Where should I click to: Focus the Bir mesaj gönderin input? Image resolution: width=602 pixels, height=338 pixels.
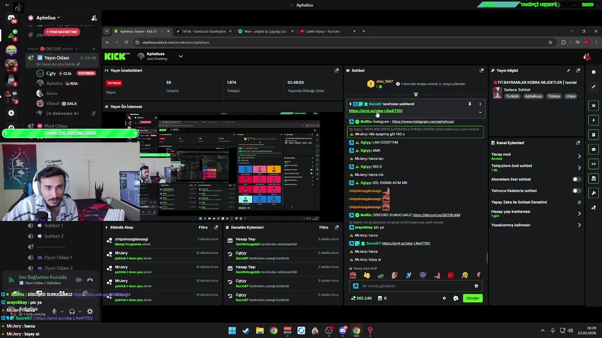415,286
